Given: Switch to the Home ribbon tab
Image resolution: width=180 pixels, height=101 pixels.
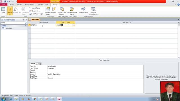Looking at the screenshot, I should [12, 5].
